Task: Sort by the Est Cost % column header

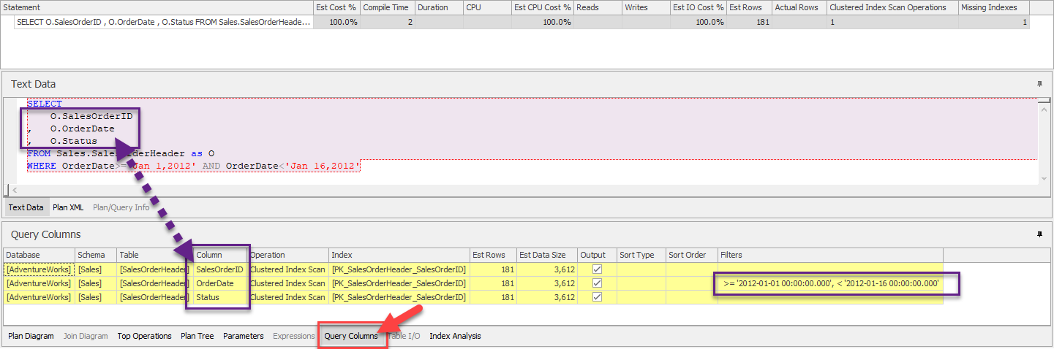Action: coord(336,7)
